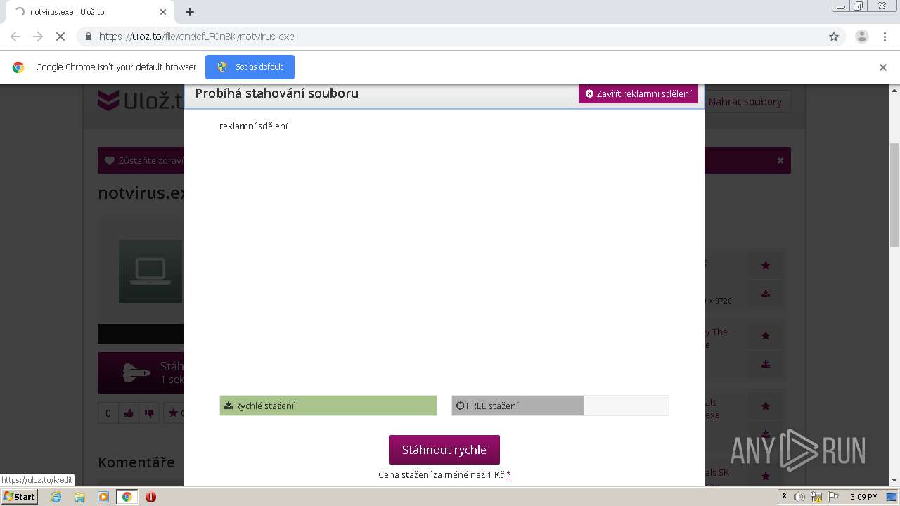Image resolution: width=900 pixels, height=506 pixels.
Task: Close the notvirus.exe browser tab
Action: [163, 12]
